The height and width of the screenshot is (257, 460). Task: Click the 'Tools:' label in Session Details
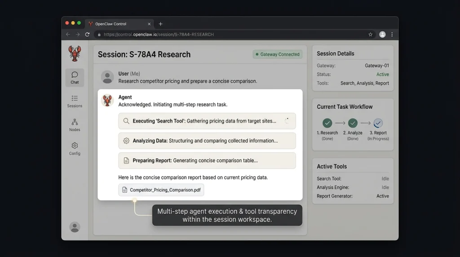click(323, 83)
